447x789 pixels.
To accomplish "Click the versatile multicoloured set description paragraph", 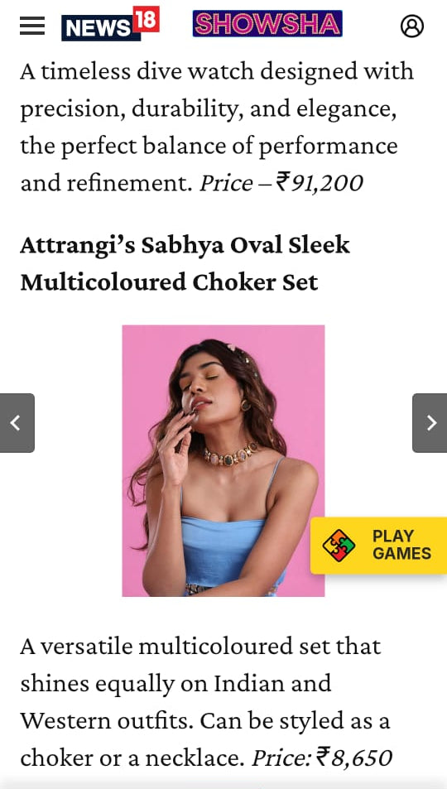I will click(x=206, y=702).
